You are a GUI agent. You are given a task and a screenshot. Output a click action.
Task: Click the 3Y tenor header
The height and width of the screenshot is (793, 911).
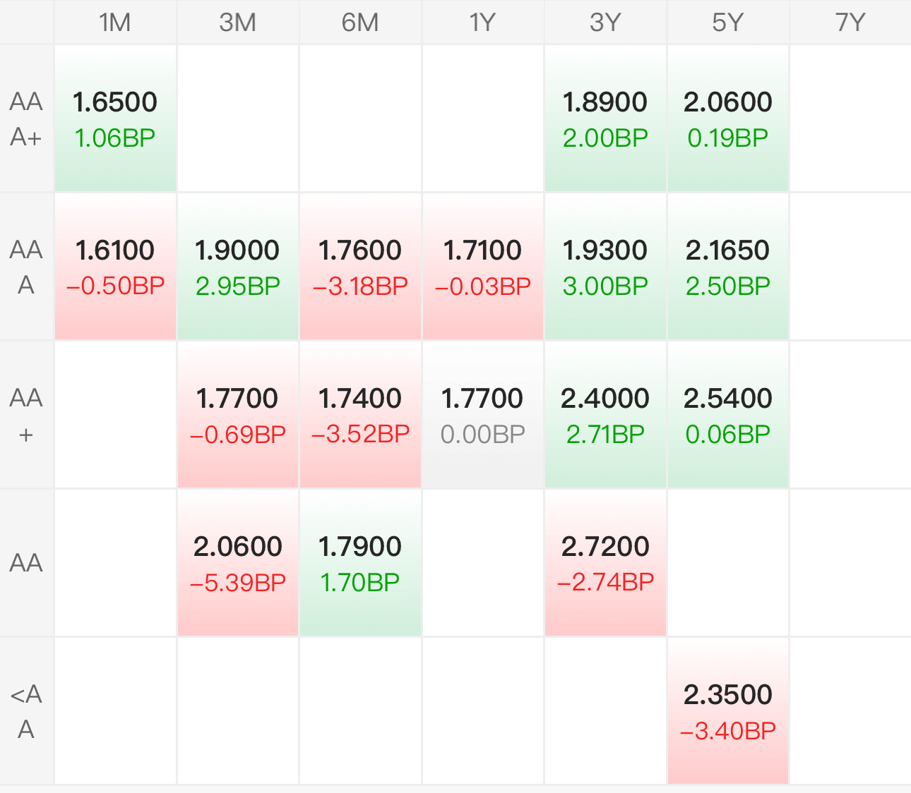pyautogui.click(x=605, y=23)
